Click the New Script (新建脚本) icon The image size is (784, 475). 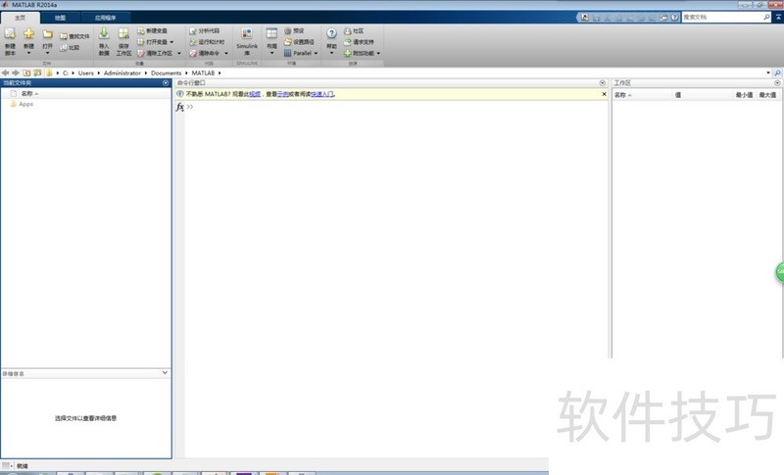coord(10,34)
